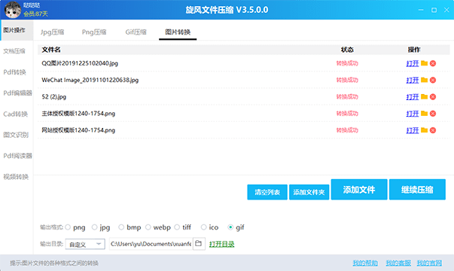Go to 视频转换 sidebar section
This screenshot has height=271, width=454.
click(x=16, y=177)
